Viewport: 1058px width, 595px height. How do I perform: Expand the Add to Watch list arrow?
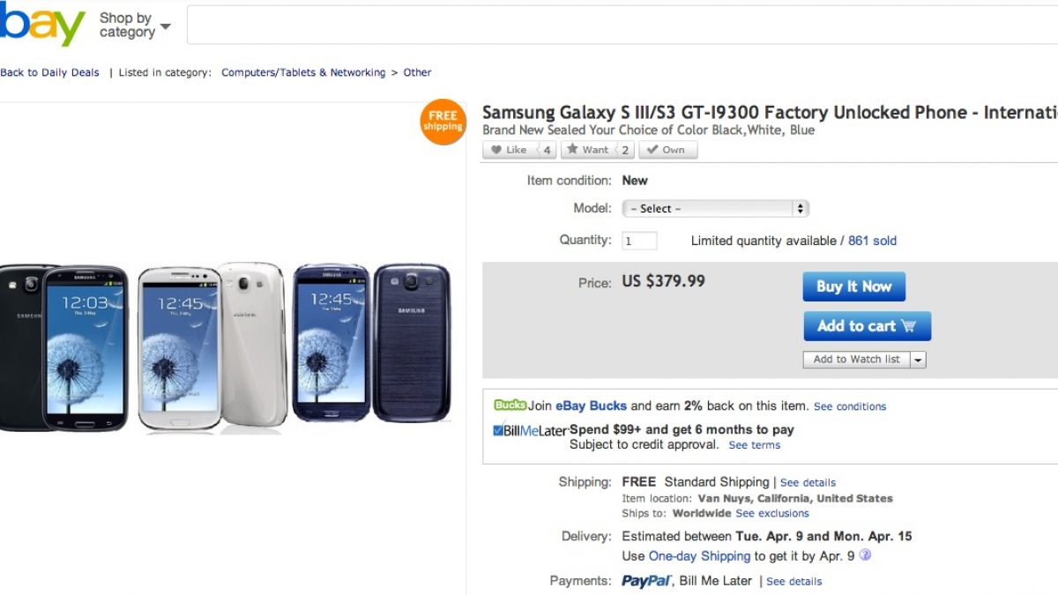point(919,360)
